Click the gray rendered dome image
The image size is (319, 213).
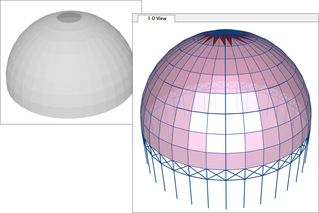coord(69,65)
